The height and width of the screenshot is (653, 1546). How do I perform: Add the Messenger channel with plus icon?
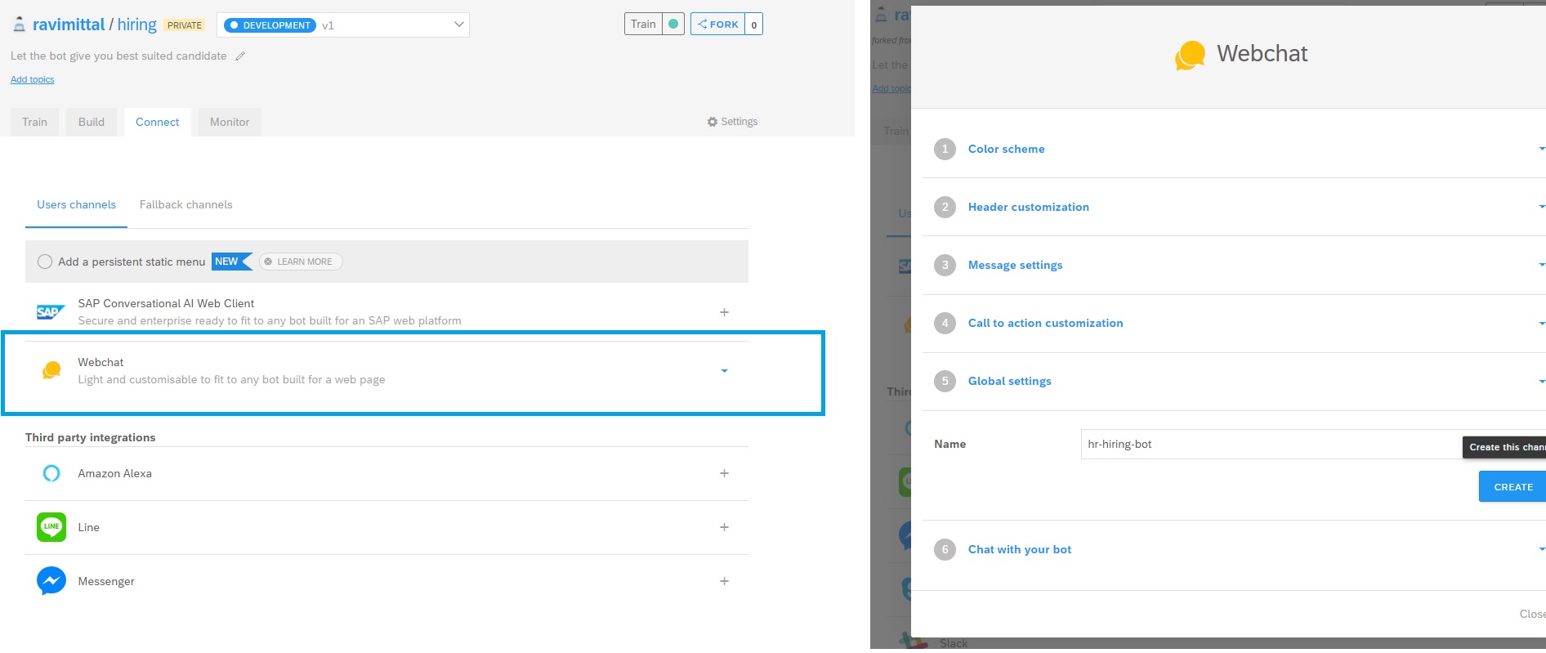(x=724, y=581)
